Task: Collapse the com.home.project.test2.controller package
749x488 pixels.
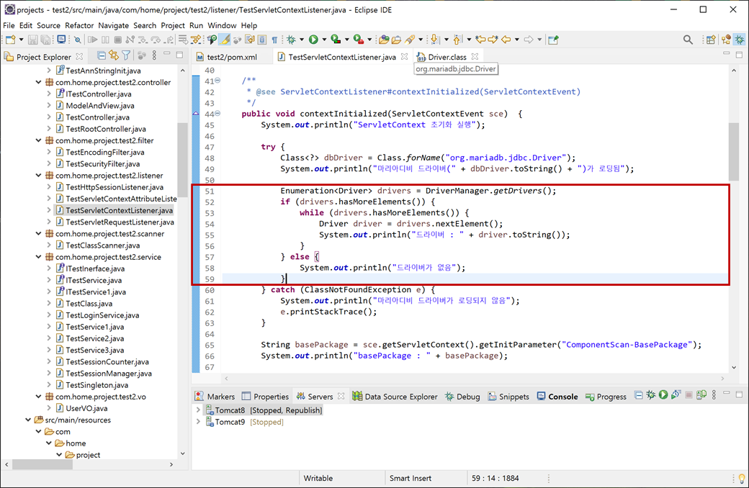Action: [x=38, y=82]
